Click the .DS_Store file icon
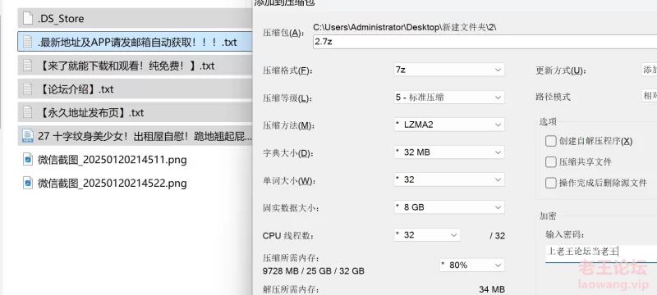Image resolution: width=657 pixels, height=295 pixels. click(x=28, y=18)
